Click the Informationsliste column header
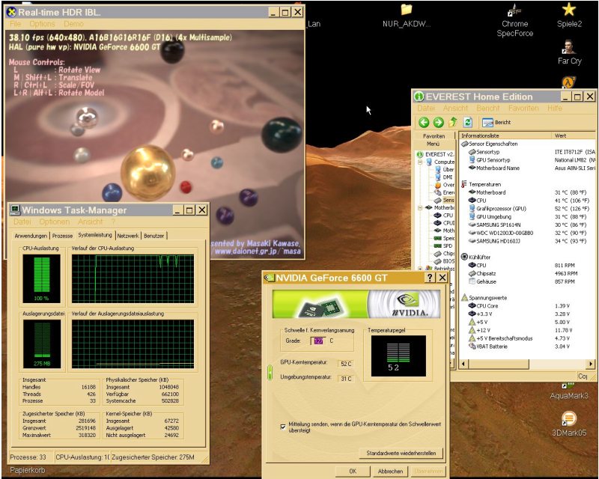Image resolution: width=599 pixels, height=479 pixels. (x=505, y=135)
